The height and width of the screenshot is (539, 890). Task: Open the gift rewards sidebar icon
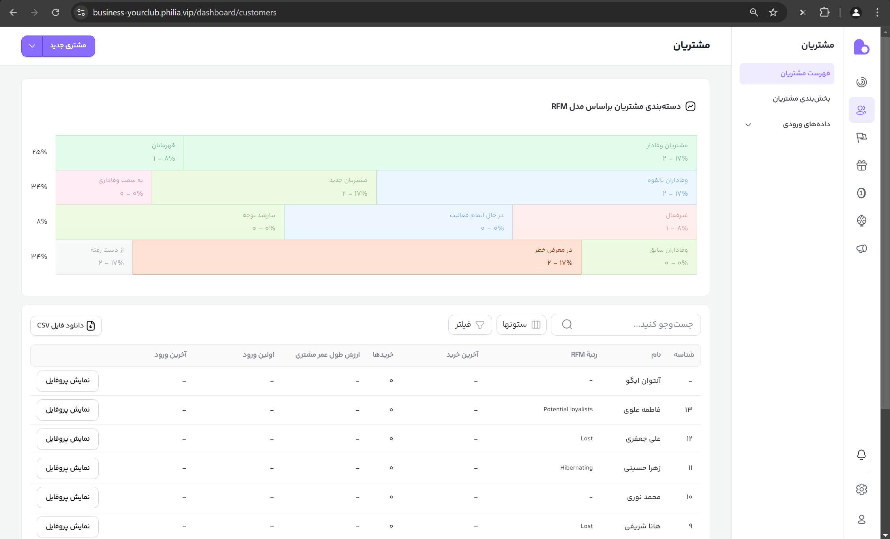click(861, 165)
